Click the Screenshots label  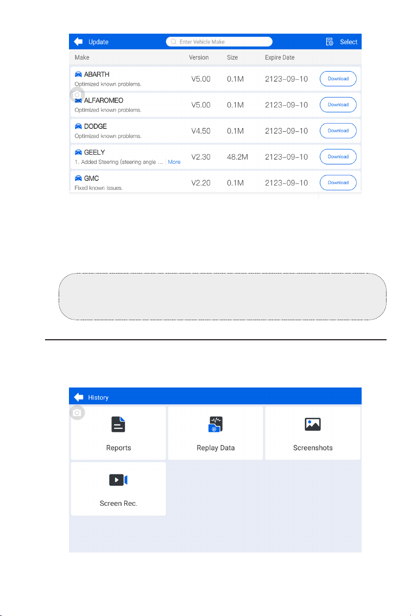[x=313, y=448]
